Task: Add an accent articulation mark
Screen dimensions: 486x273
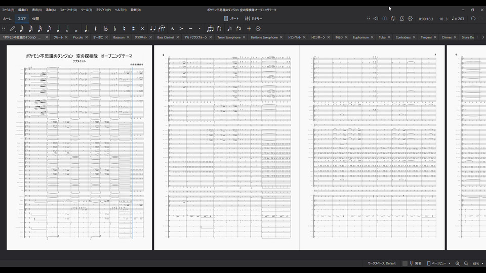Action: 181,29
